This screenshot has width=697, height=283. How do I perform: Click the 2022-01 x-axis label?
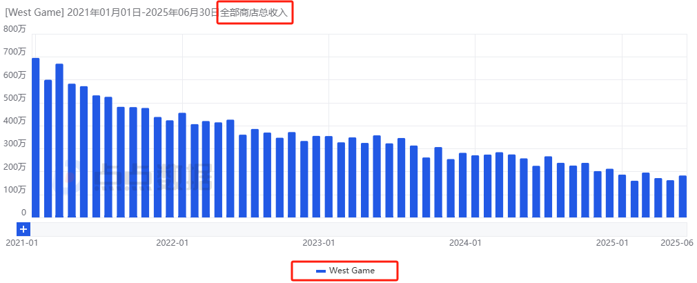coord(173,243)
